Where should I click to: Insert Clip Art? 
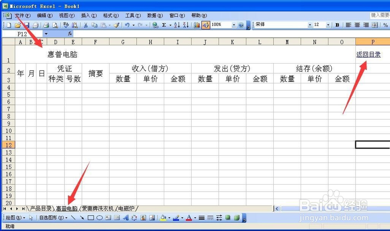click(x=143, y=218)
